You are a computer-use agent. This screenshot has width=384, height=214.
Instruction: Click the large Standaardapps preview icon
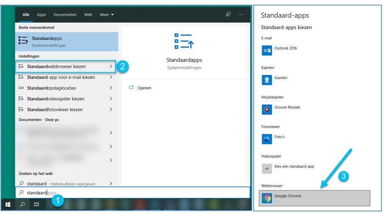[x=184, y=41]
